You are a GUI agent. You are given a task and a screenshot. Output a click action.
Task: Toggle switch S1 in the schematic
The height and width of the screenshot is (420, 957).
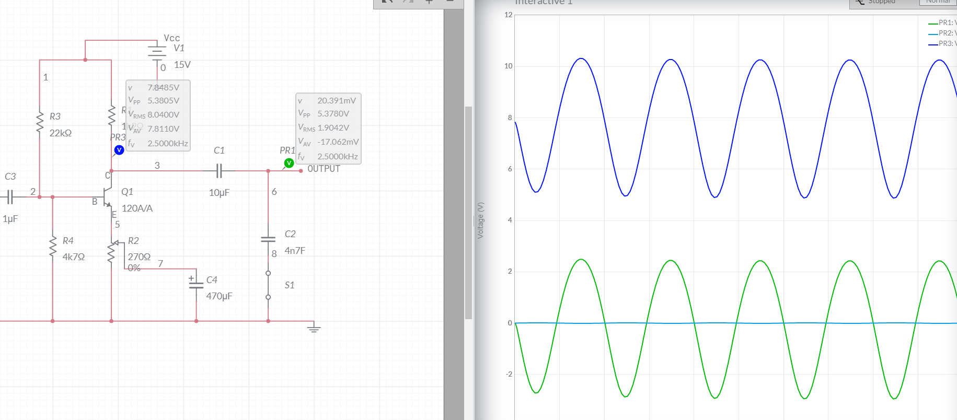(x=268, y=285)
